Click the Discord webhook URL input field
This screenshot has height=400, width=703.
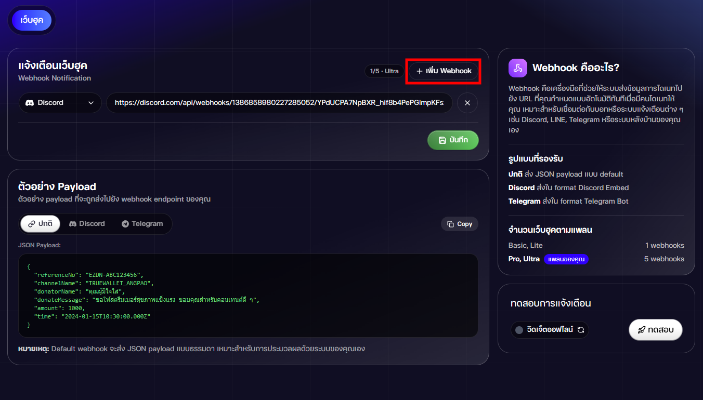pos(279,103)
